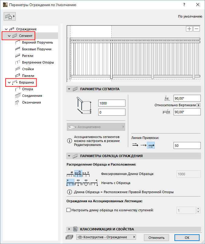Collapse the Сегмент tree node
This screenshot has width=205, height=244.
click(x=9, y=36)
